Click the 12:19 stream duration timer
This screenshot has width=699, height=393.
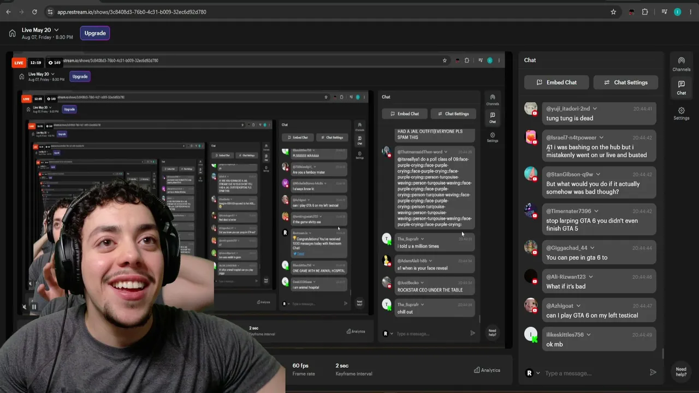(x=35, y=63)
